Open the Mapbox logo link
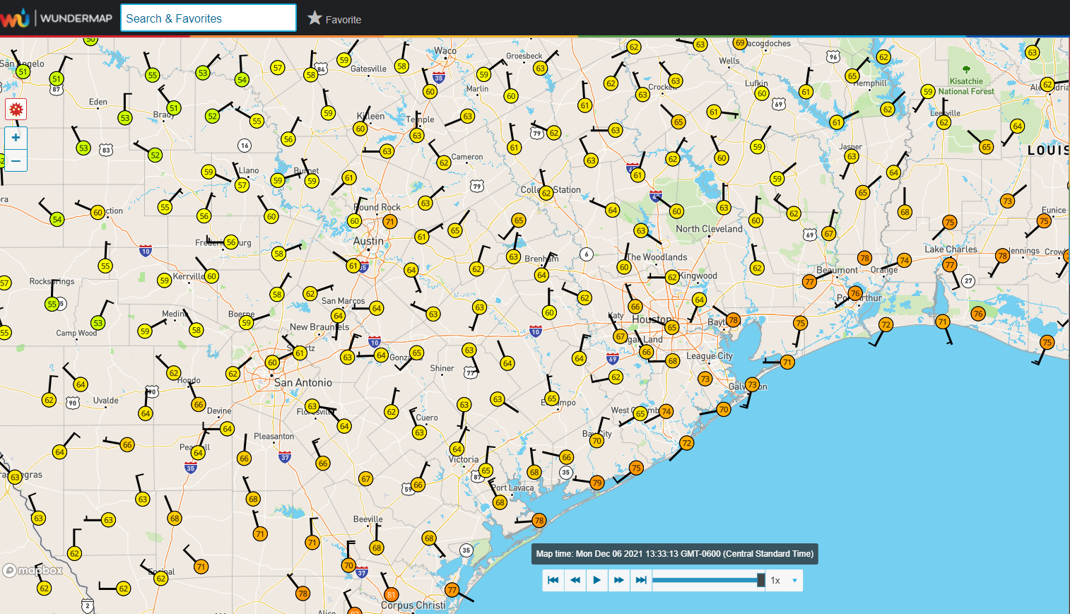Image resolution: width=1070 pixels, height=614 pixels. (x=33, y=570)
